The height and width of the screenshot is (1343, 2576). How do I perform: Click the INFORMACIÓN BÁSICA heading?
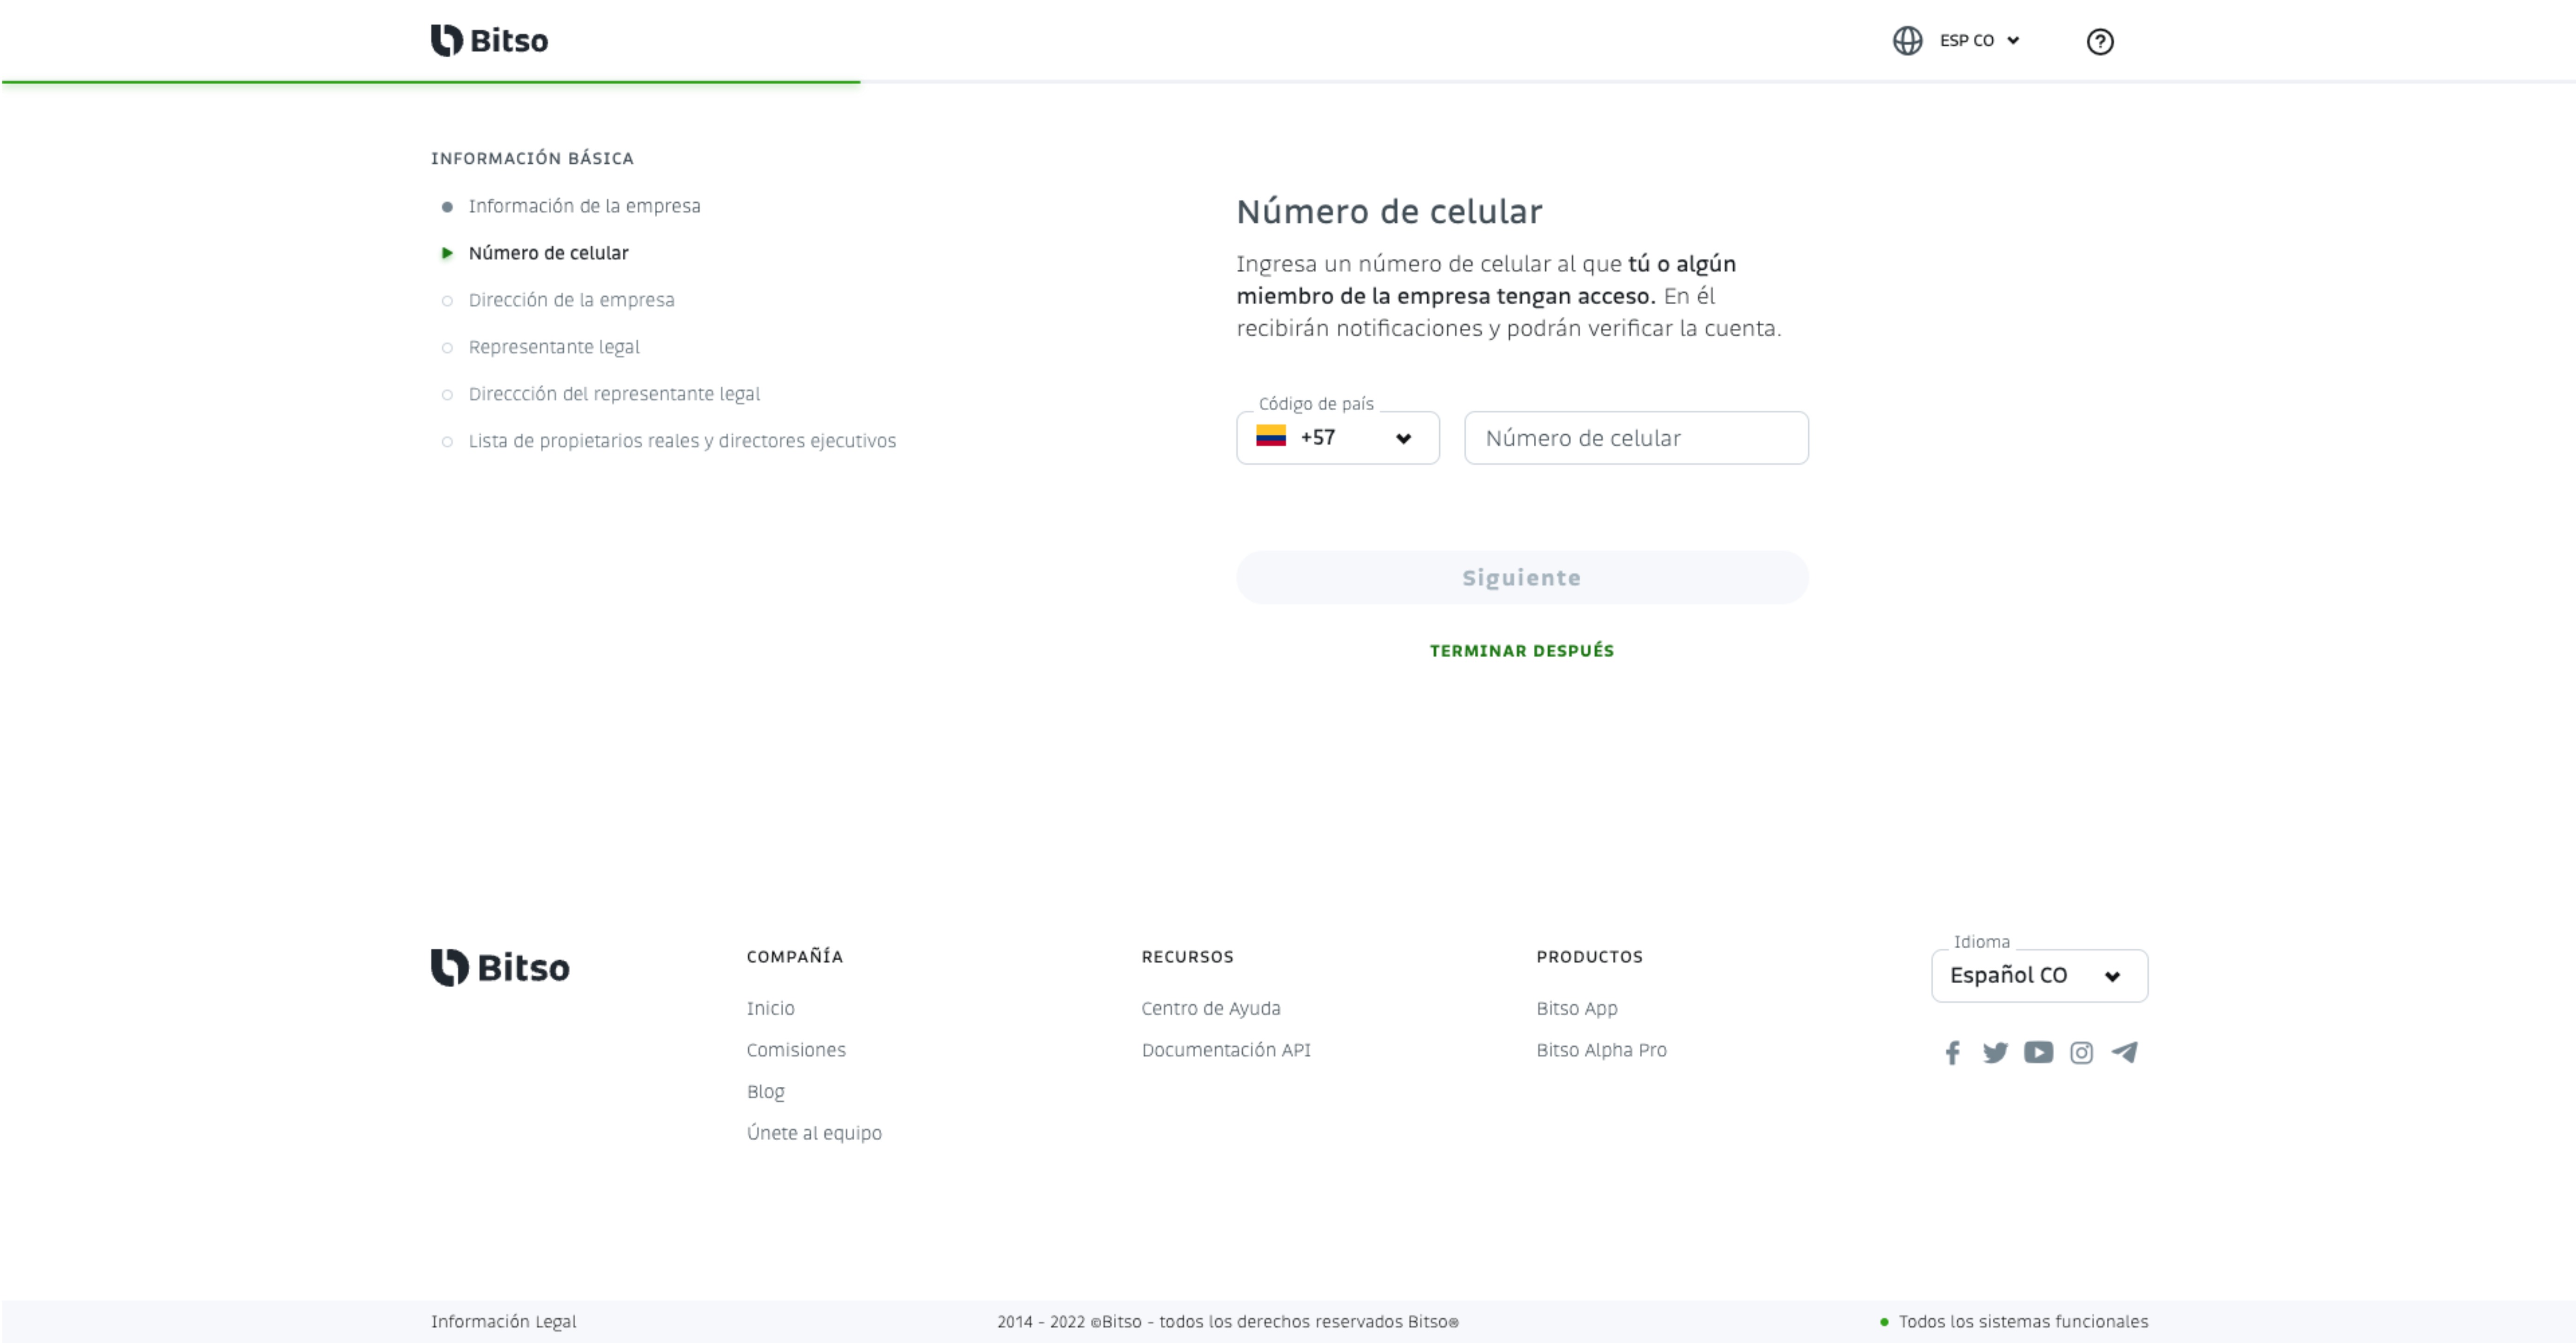(x=532, y=158)
